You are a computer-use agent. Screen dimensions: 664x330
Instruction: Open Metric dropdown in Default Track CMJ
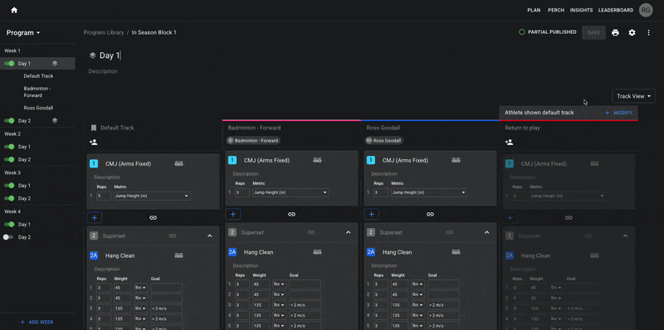coord(152,197)
